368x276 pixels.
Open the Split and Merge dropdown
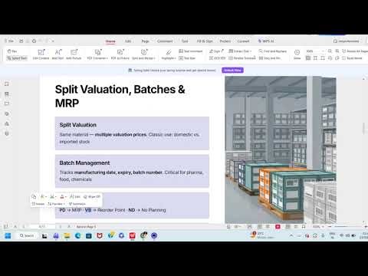[143, 54]
